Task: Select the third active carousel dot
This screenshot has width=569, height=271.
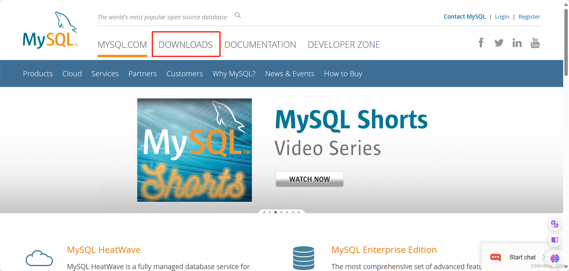Action: pyautogui.click(x=276, y=212)
